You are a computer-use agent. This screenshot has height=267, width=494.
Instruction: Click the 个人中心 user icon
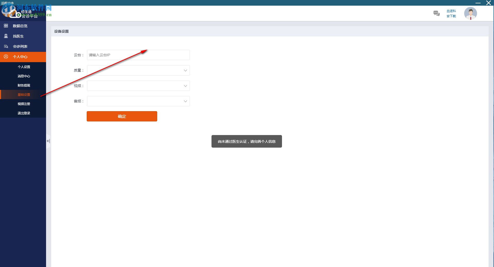pos(6,56)
